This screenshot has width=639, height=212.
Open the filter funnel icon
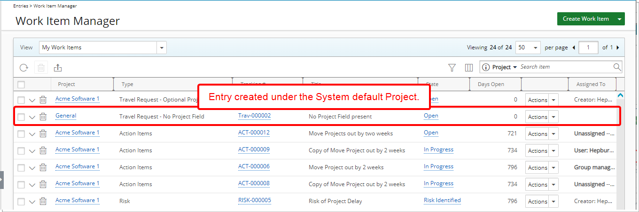(x=452, y=68)
